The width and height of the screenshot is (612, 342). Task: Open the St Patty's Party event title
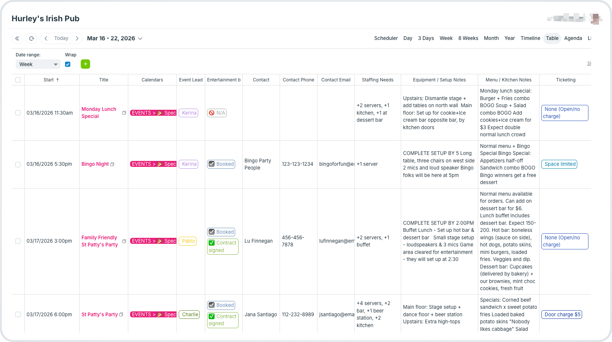(99, 314)
